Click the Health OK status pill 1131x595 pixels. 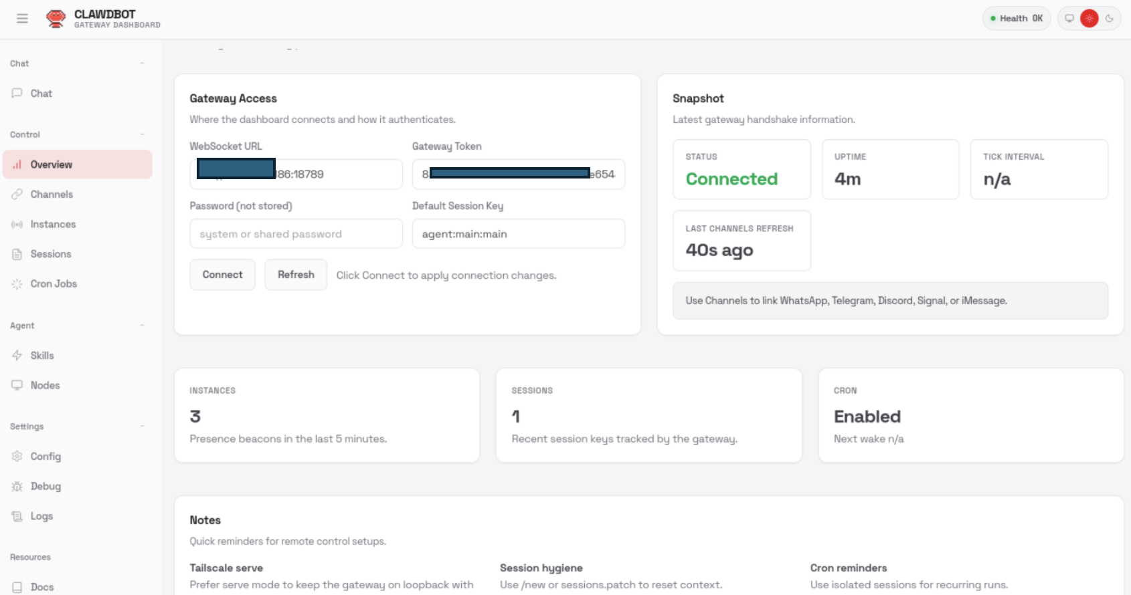tap(1016, 19)
